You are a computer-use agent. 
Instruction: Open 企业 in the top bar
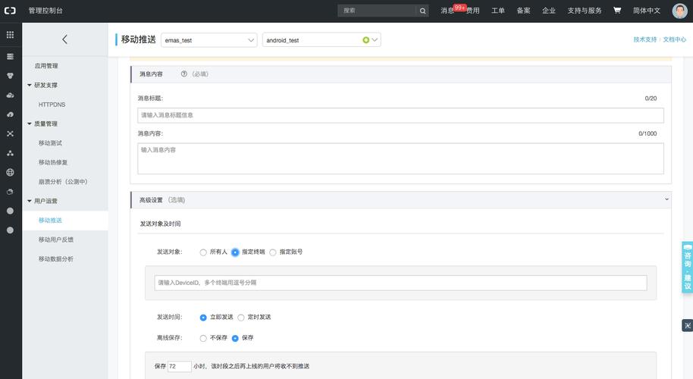549,11
